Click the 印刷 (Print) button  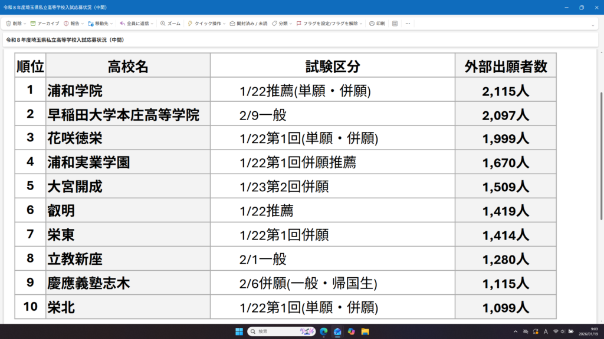[377, 24]
